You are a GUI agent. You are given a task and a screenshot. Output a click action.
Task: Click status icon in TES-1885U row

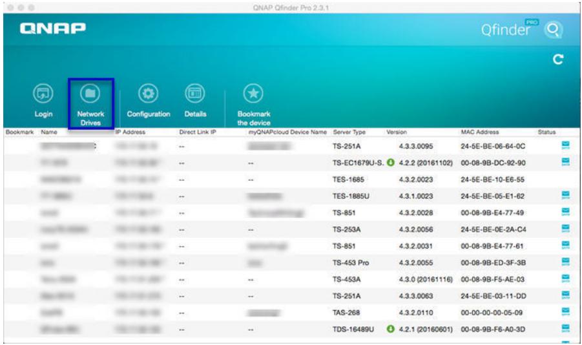click(565, 195)
